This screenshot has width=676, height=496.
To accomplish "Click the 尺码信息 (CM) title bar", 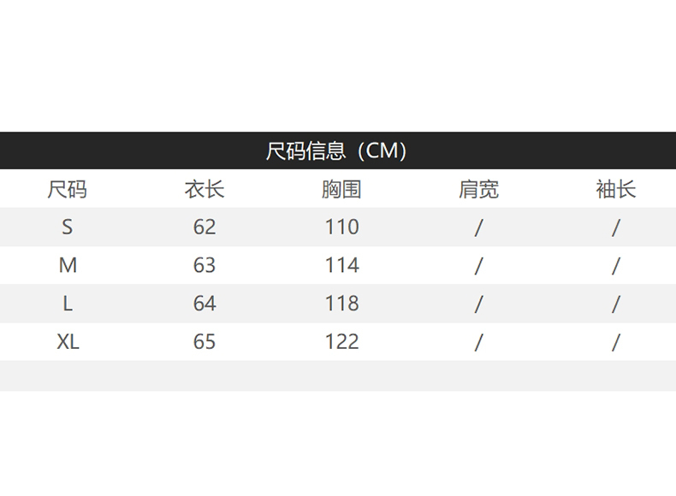I will coord(338,151).
